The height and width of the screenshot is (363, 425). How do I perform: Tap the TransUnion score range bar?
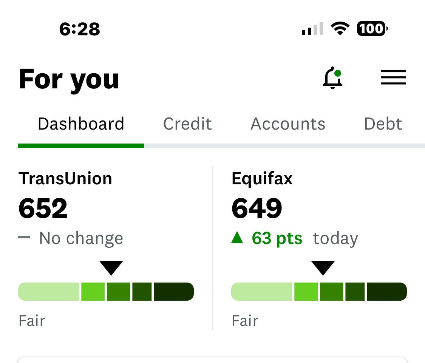tap(106, 292)
